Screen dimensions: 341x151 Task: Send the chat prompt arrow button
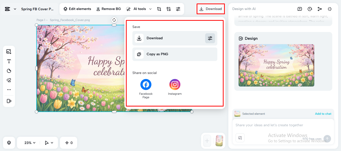click(327, 139)
